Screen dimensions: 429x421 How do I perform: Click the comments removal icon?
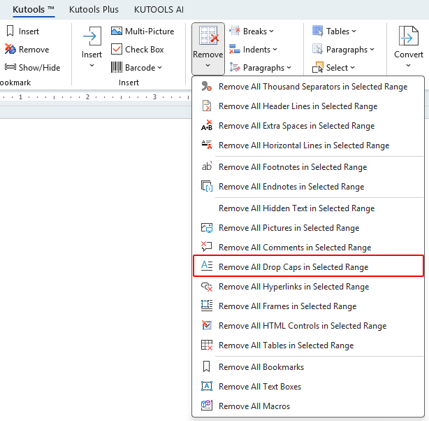(x=207, y=247)
